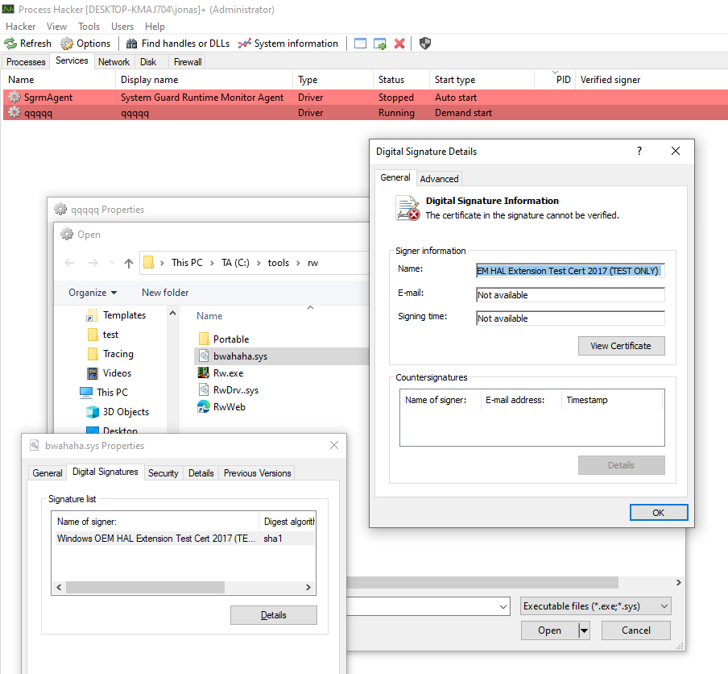728x674 pixels.
Task: Click the find window and thread icon
Action: point(380,44)
